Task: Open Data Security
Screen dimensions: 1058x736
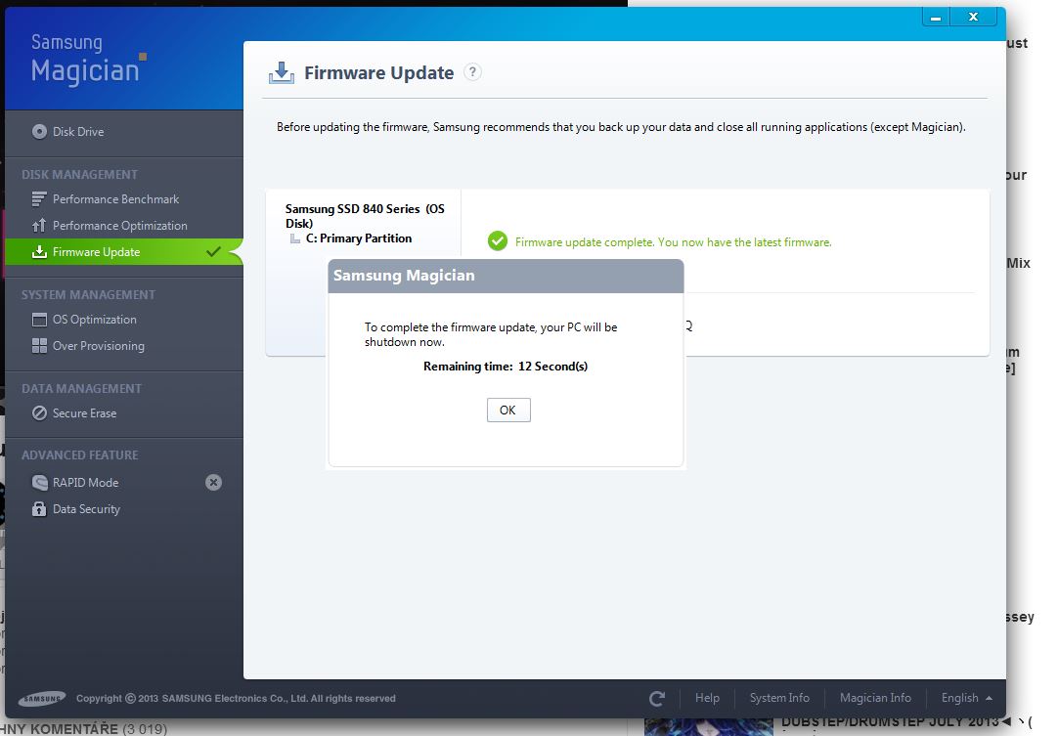Action: pos(86,508)
